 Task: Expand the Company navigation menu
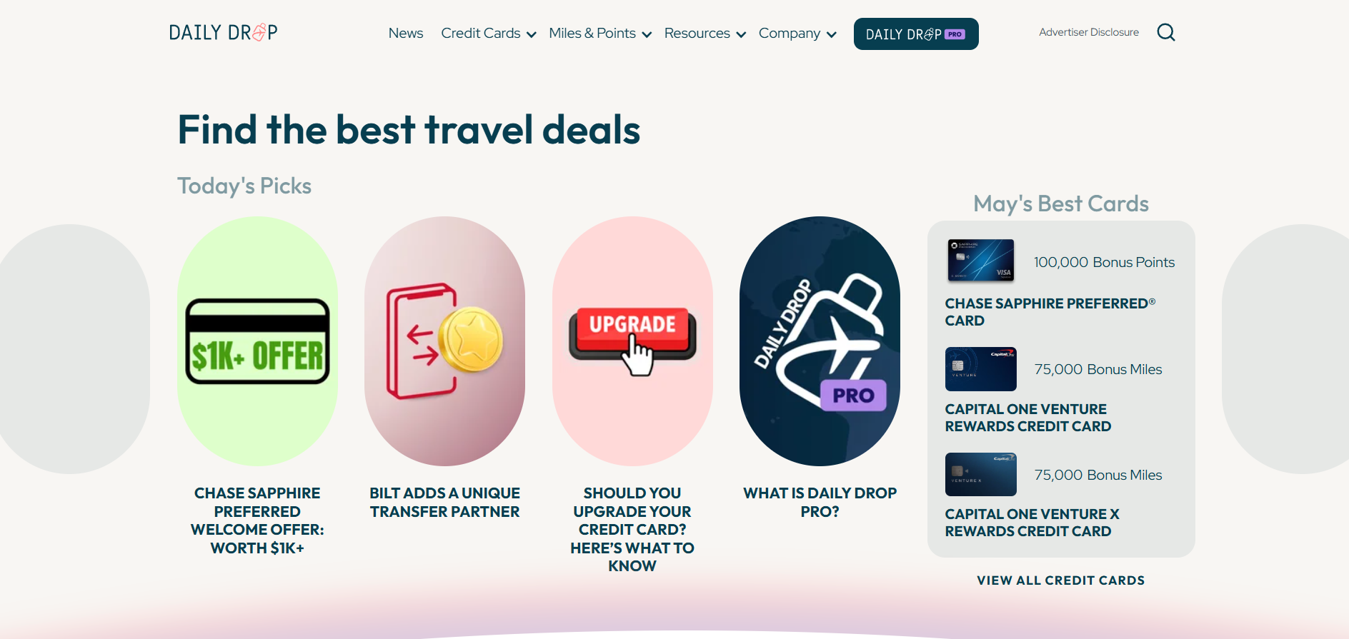pos(797,34)
